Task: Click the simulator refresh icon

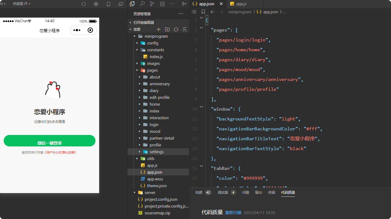Action: 84,4
